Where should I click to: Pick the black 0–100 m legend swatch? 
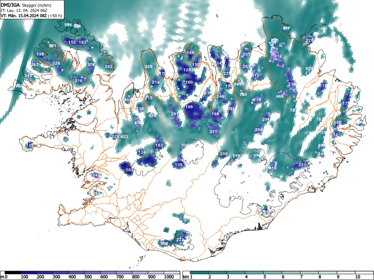click(x=13, y=273)
